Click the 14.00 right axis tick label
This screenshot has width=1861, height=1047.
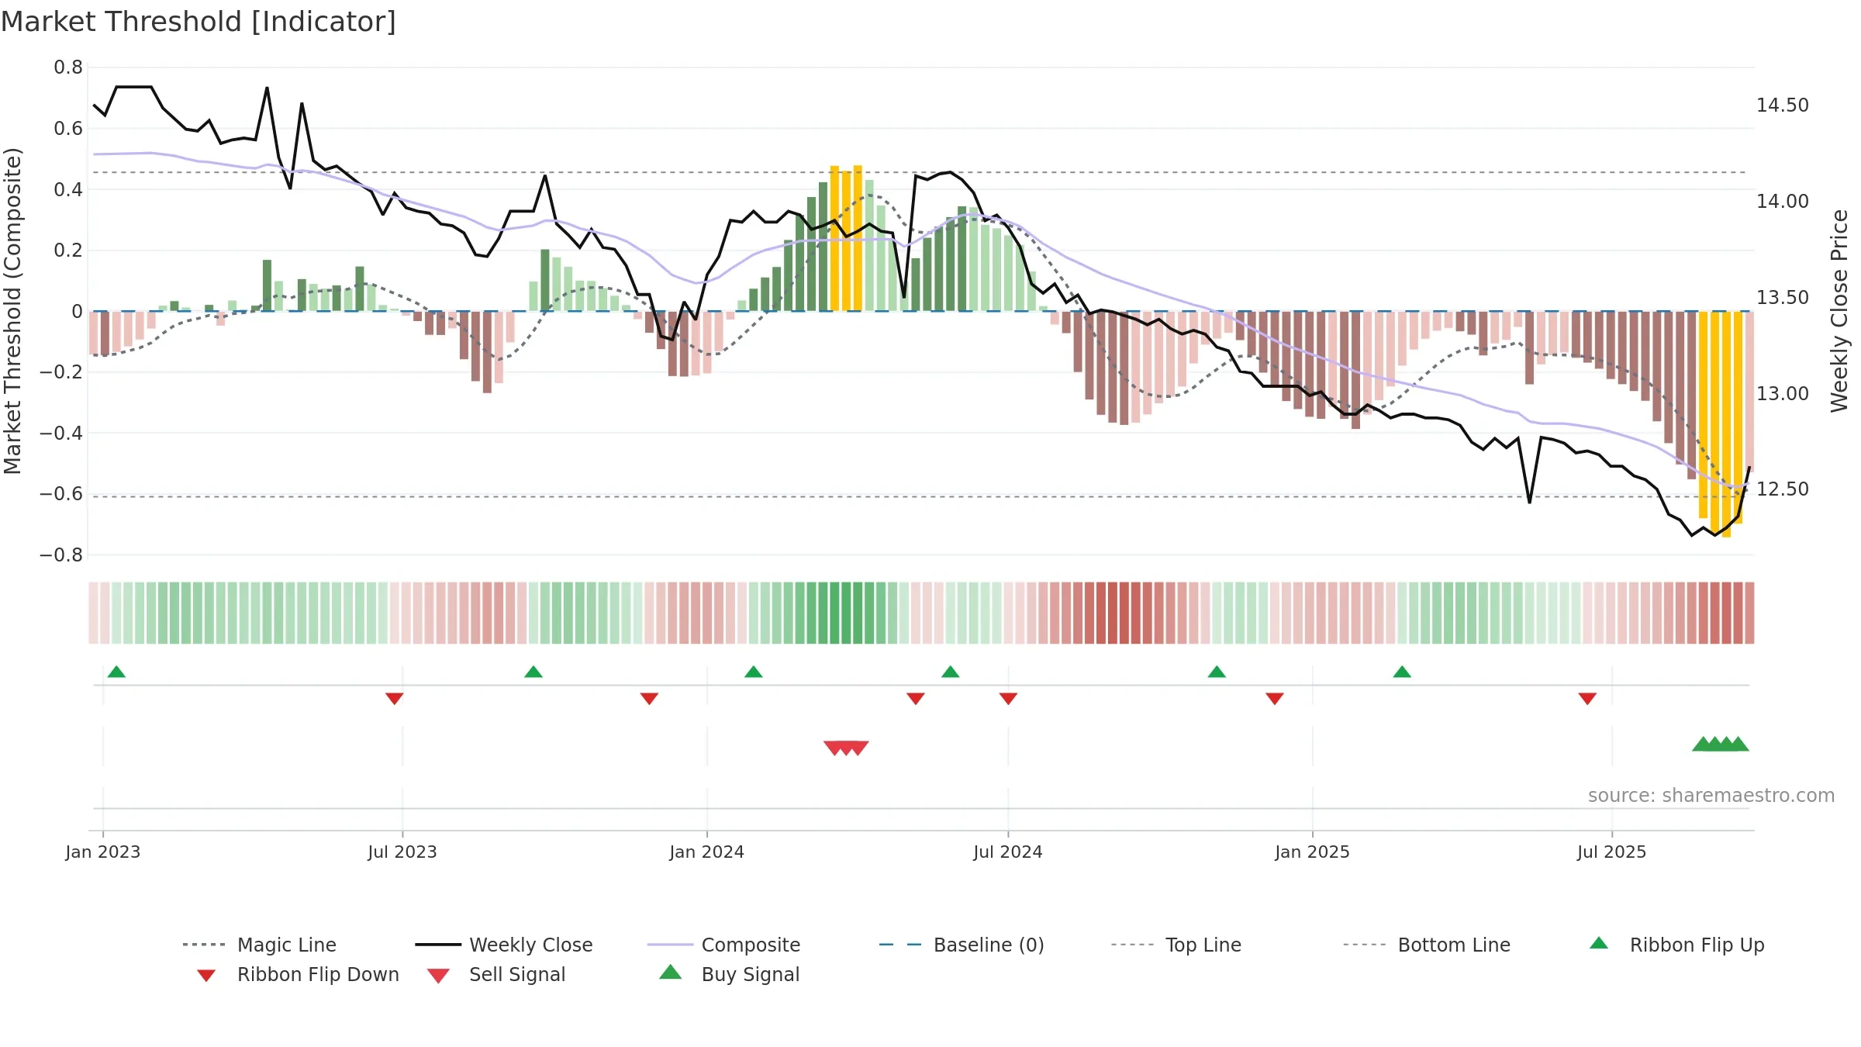tap(1783, 202)
